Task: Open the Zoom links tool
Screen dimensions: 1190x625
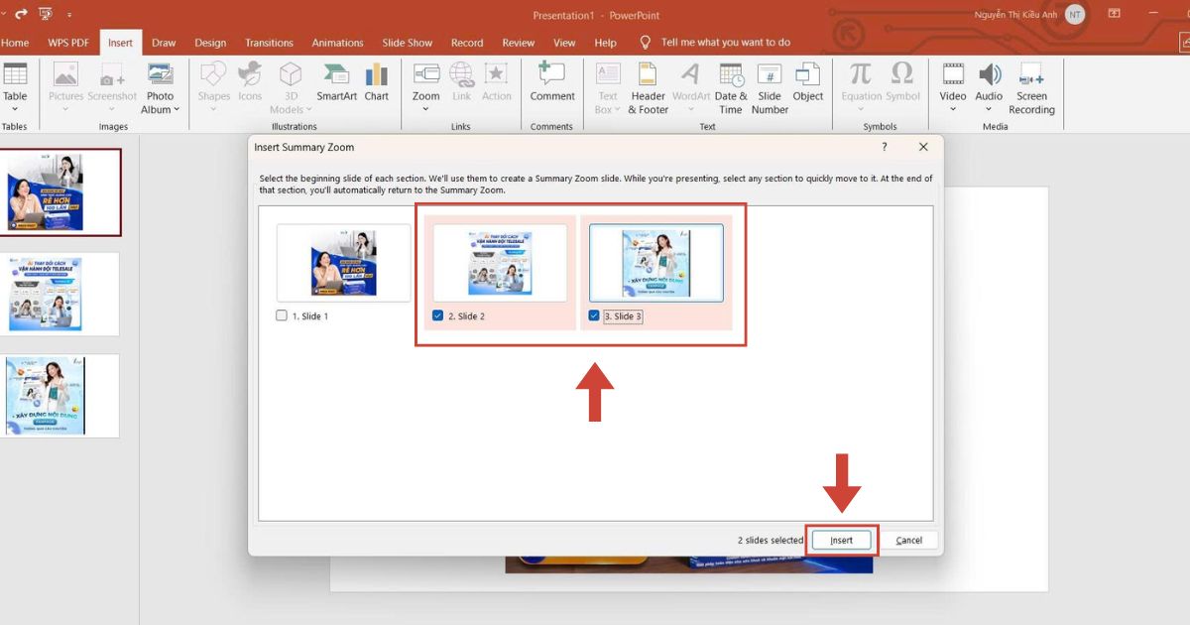Action: click(426, 87)
